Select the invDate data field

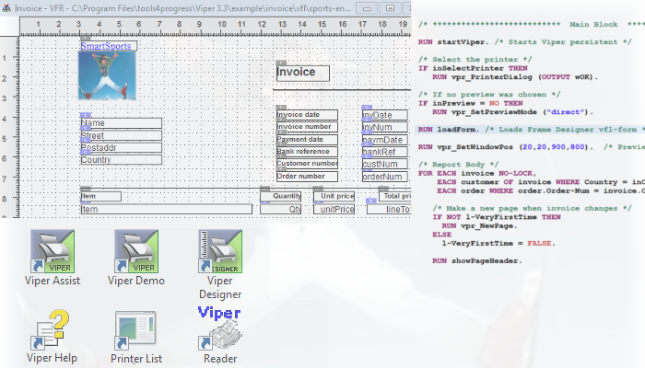384,115
